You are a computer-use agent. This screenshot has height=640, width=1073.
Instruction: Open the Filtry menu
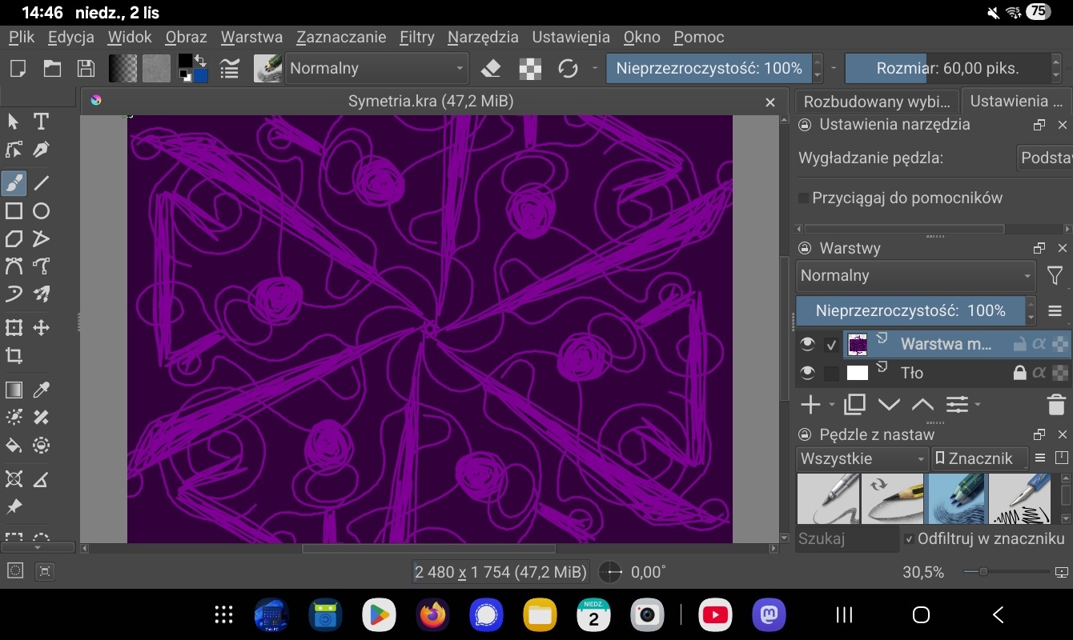[x=416, y=37]
